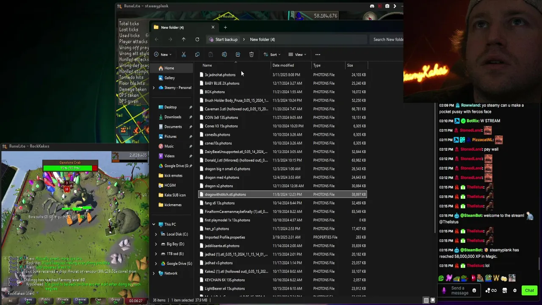
Task: Toggle the Public chat filter tab
Action: [x=46, y=300]
